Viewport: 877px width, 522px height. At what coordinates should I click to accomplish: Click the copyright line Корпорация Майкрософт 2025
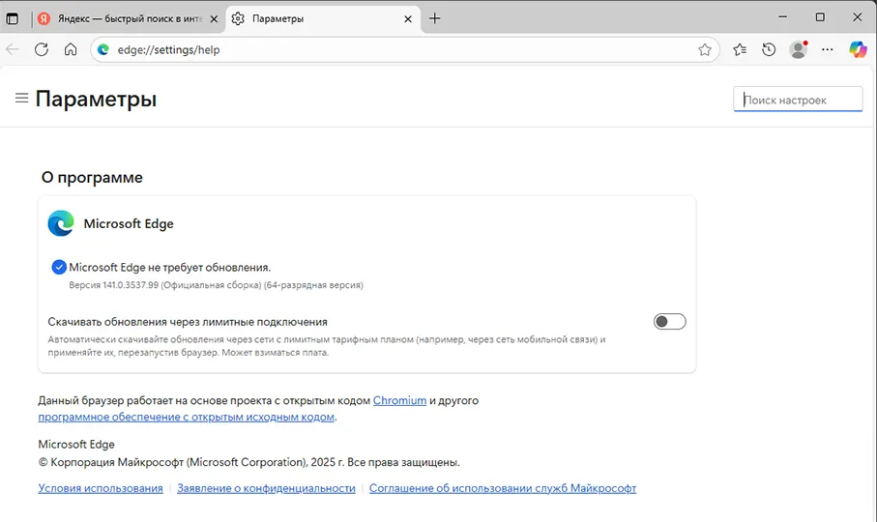248,462
